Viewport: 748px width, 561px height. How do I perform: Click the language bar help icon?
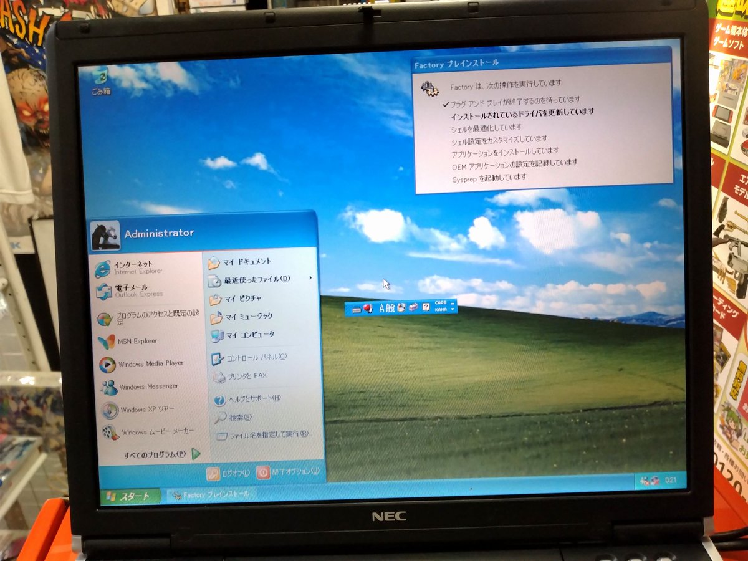pyautogui.click(x=426, y=307)
